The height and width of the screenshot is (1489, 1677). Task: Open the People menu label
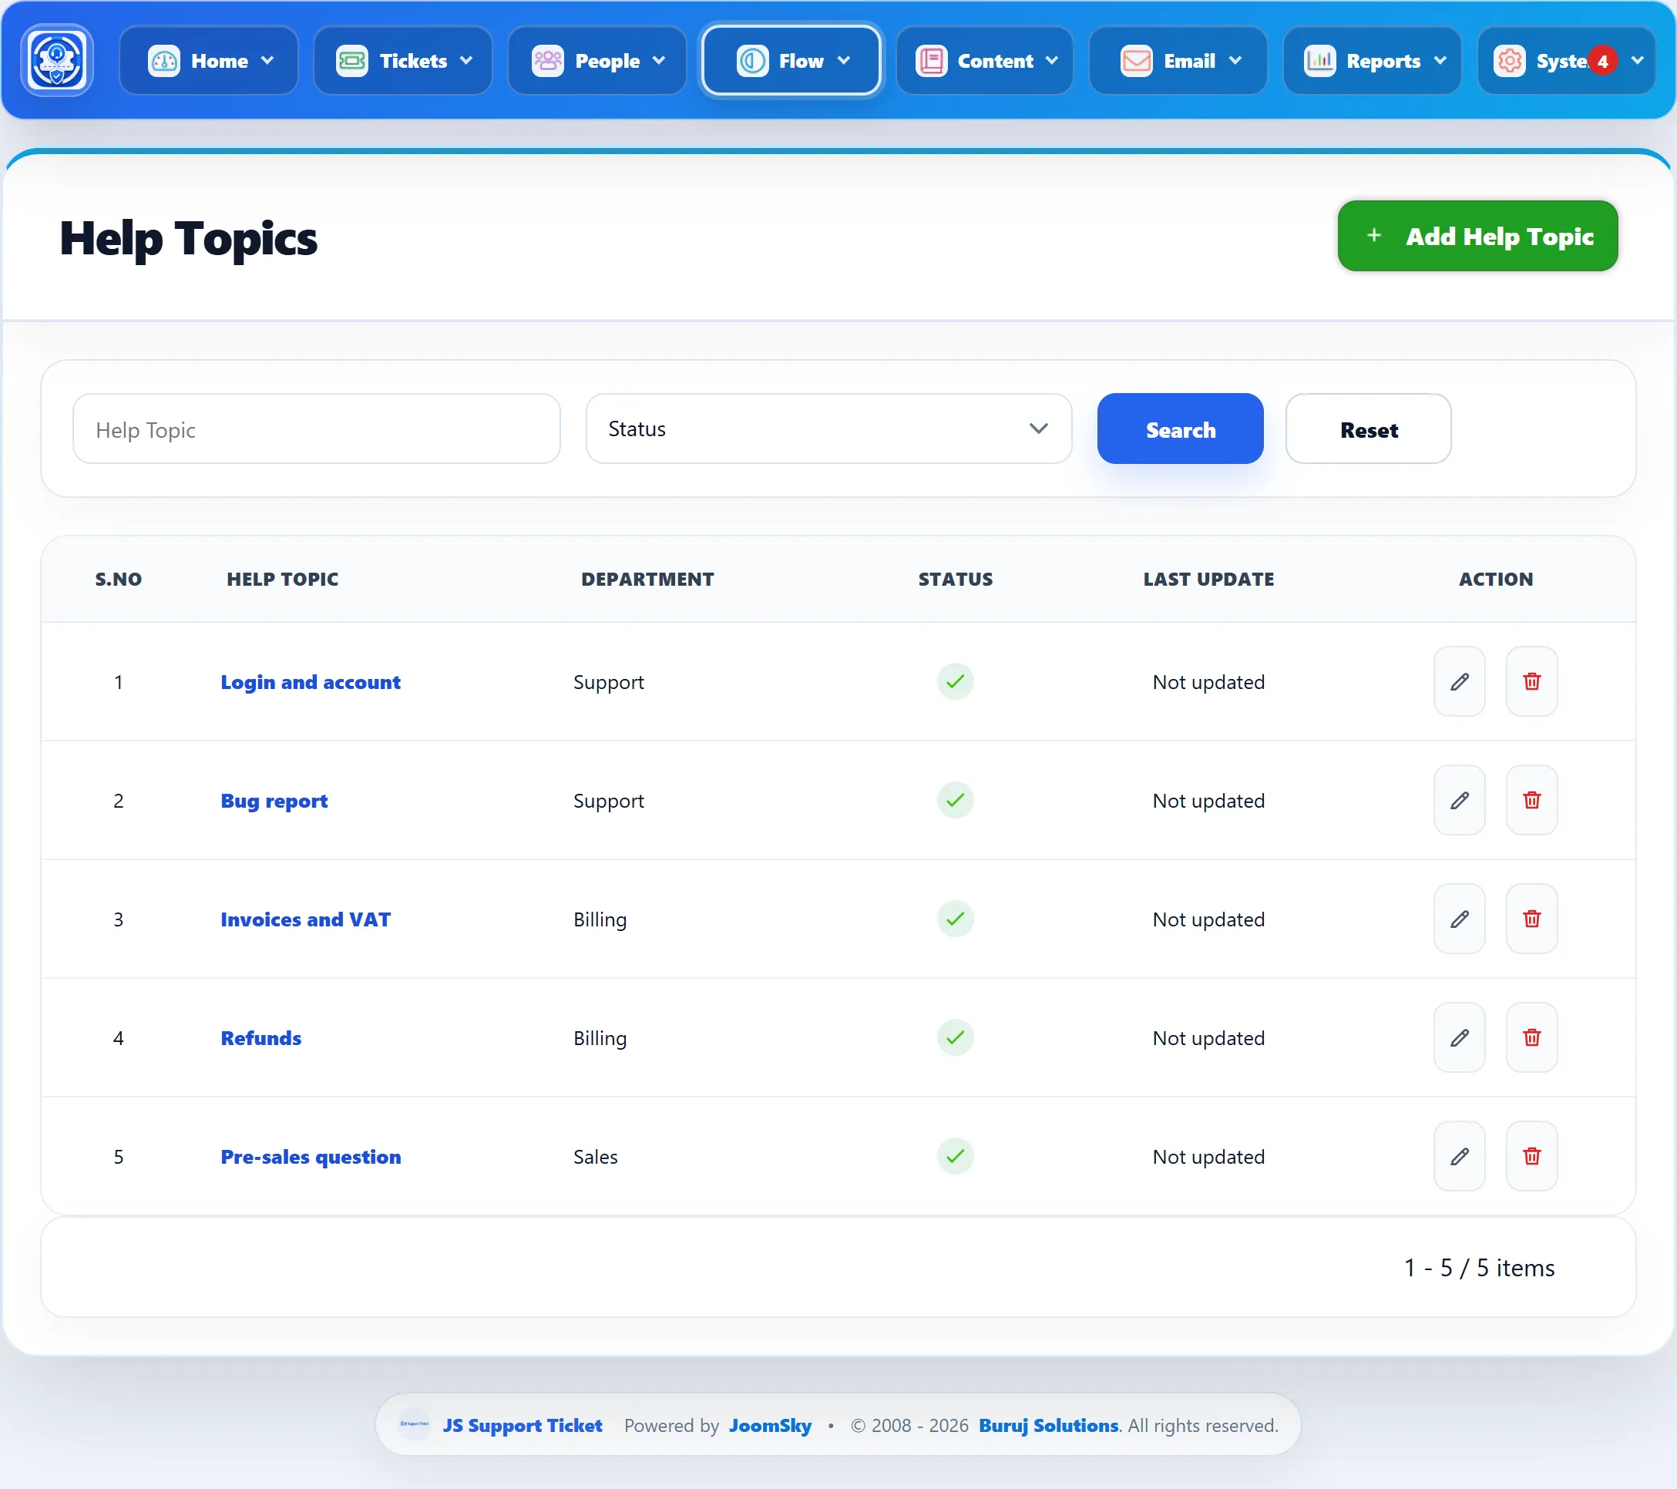[x=607, y=62]
